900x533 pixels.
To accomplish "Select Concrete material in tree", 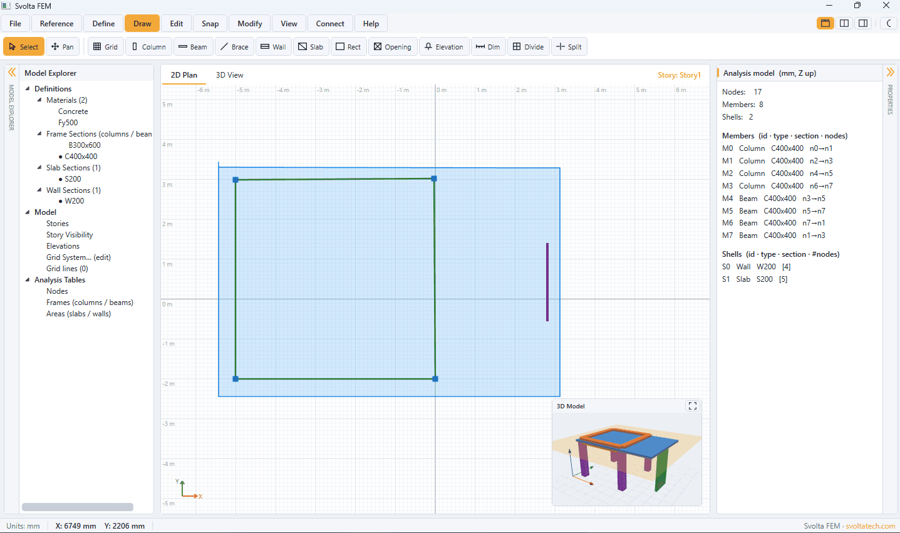I will 73,111.
